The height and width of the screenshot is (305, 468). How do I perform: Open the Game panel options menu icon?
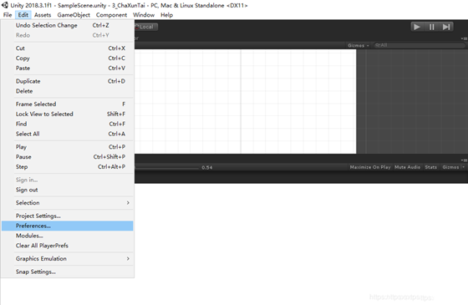pos(464,160)
